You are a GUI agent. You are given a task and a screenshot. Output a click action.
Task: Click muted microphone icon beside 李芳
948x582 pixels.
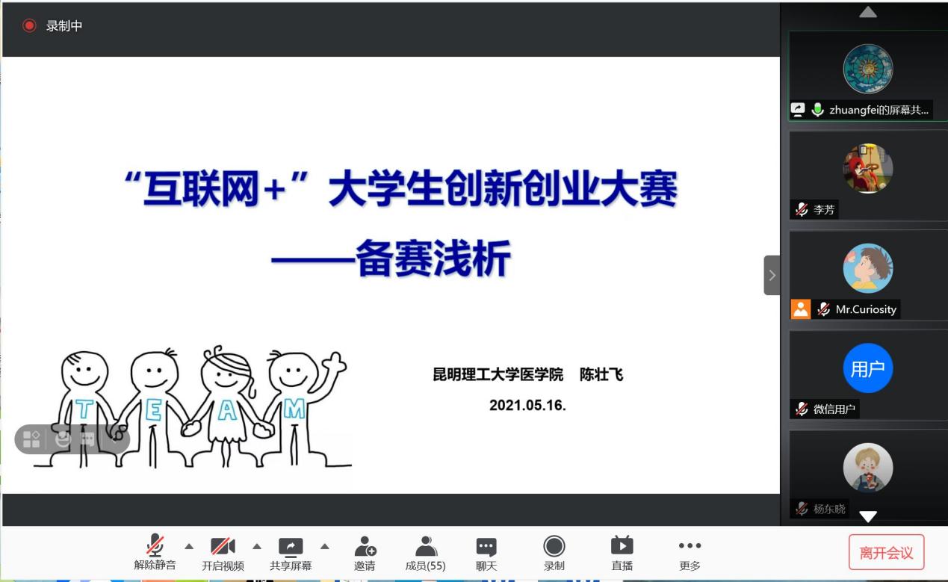coord(802,210)
